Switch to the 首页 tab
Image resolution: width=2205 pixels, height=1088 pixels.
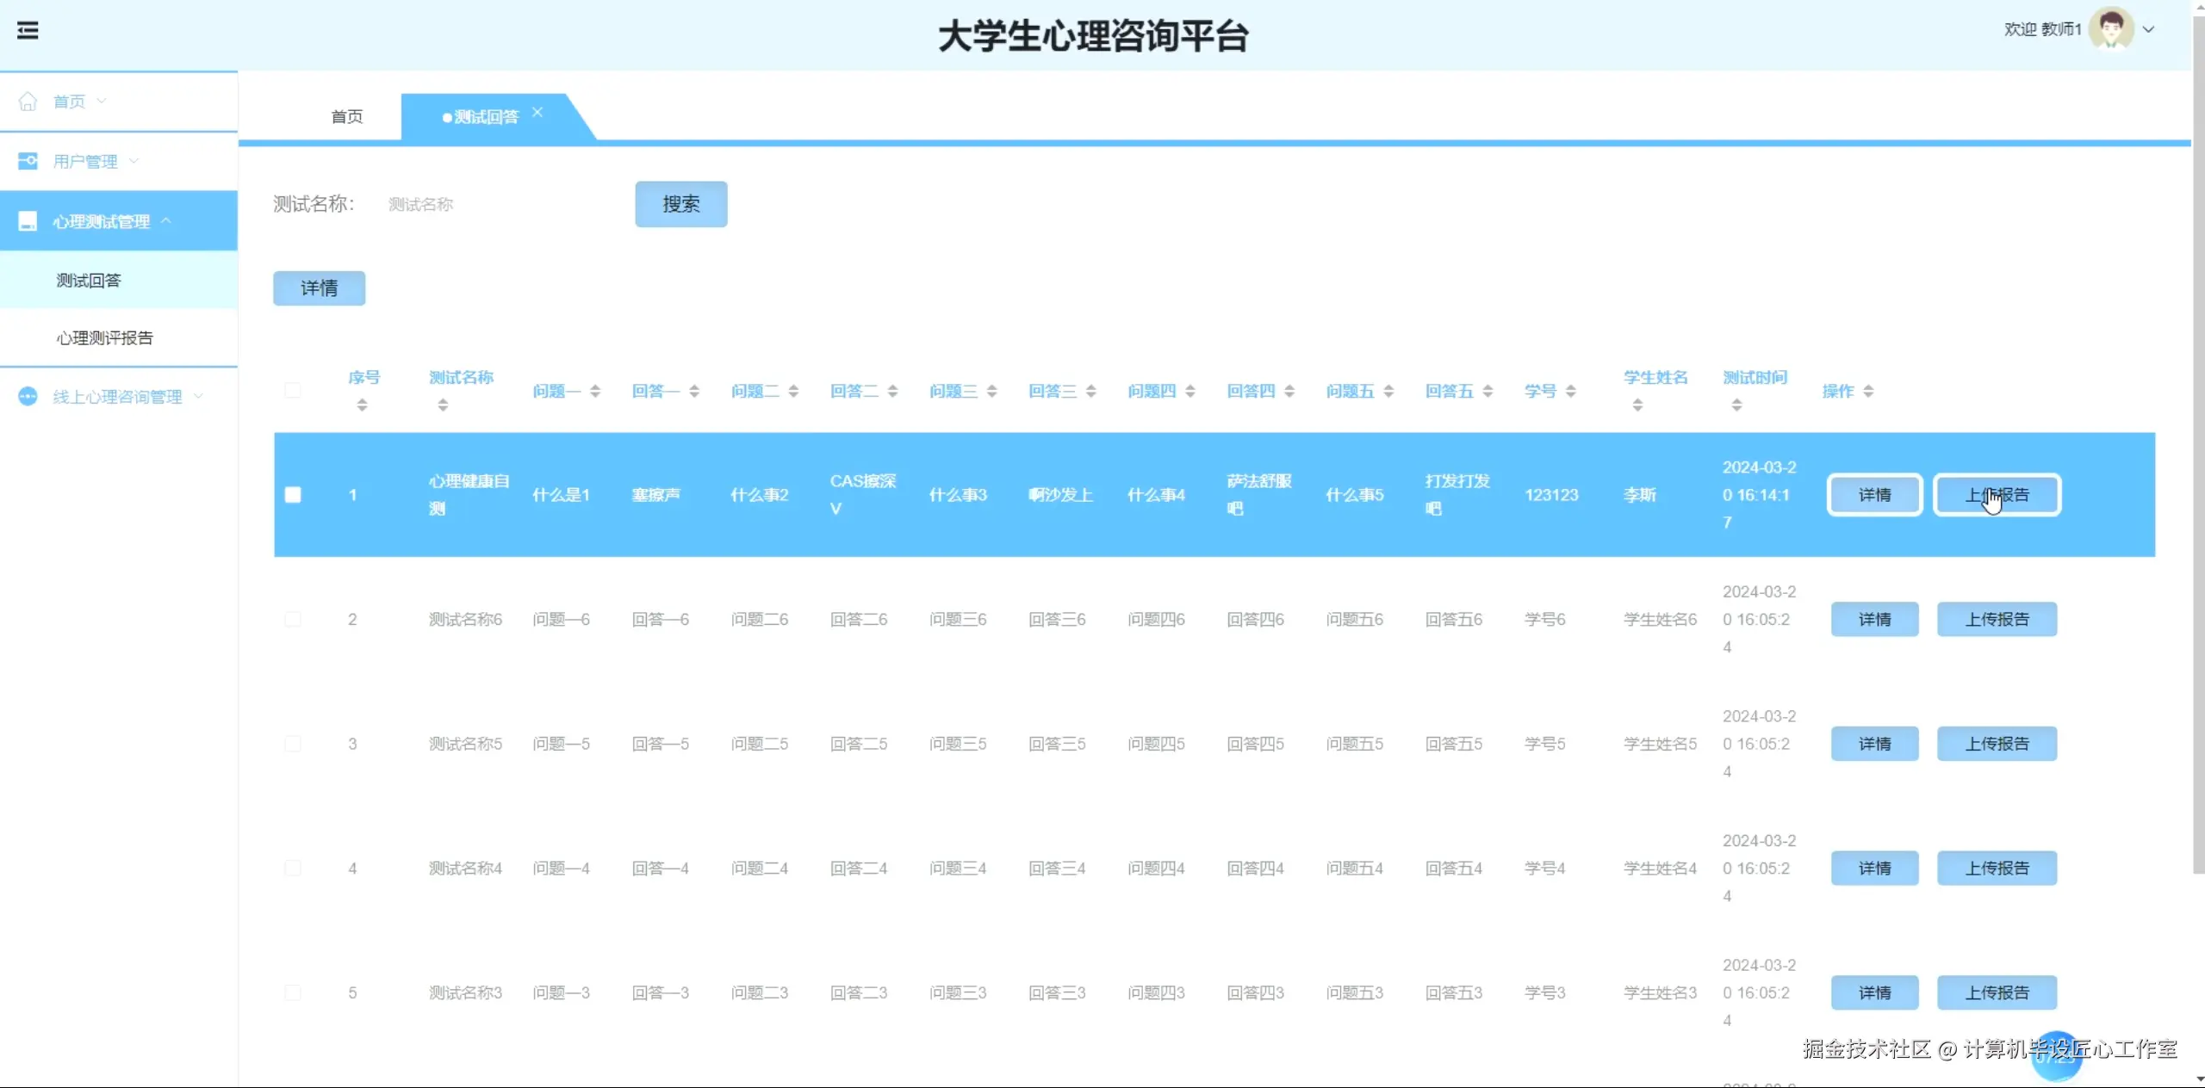(x=347, y=117)
